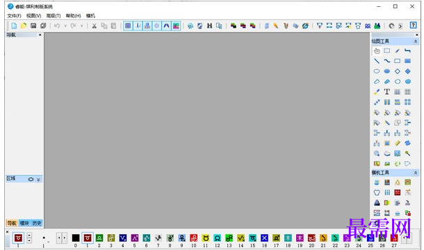424x250 pixels.
Task: Decrease current color with down stepper
Action: pyautogui.click(x=29, y=240)
